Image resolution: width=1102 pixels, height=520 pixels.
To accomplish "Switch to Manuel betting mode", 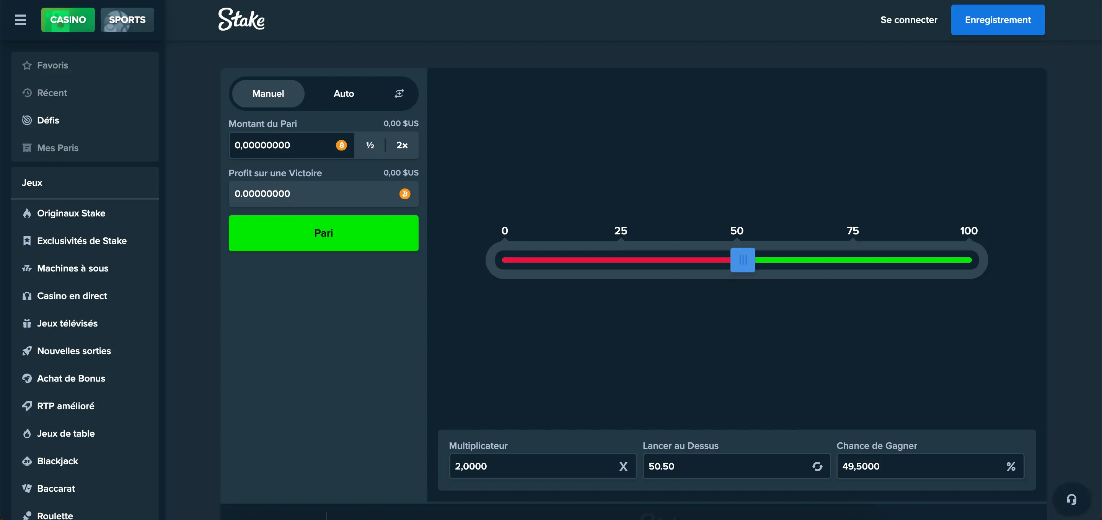I will [x=268, y=94].
